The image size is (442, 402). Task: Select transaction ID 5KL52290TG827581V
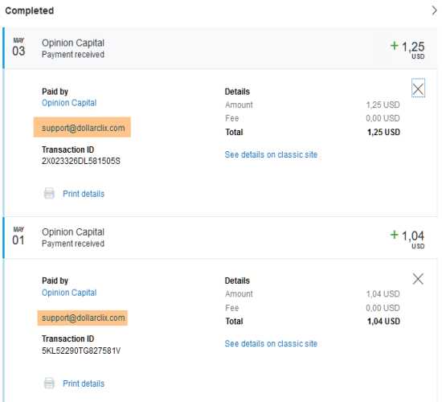(81, 351)
